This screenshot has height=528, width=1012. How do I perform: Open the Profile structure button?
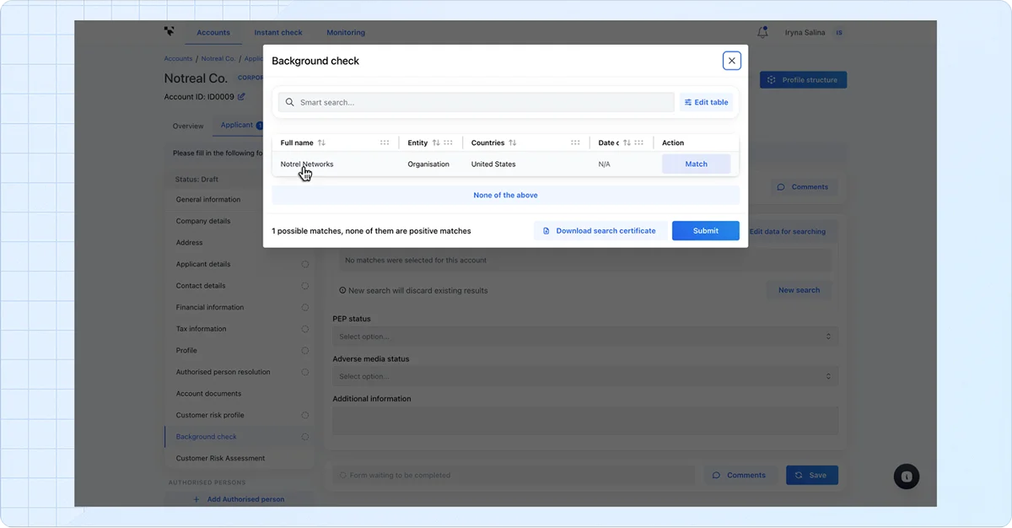(803, 80)
